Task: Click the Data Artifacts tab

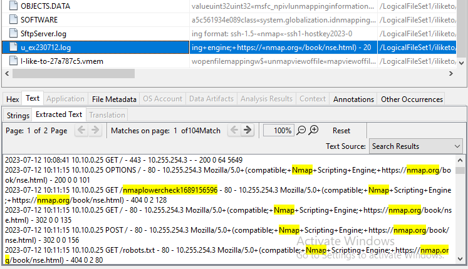Action: [211, 99]
